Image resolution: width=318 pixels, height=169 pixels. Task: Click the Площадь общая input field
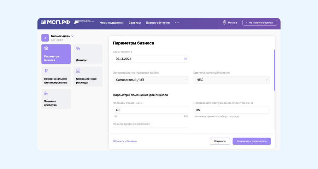click(151, 110)
